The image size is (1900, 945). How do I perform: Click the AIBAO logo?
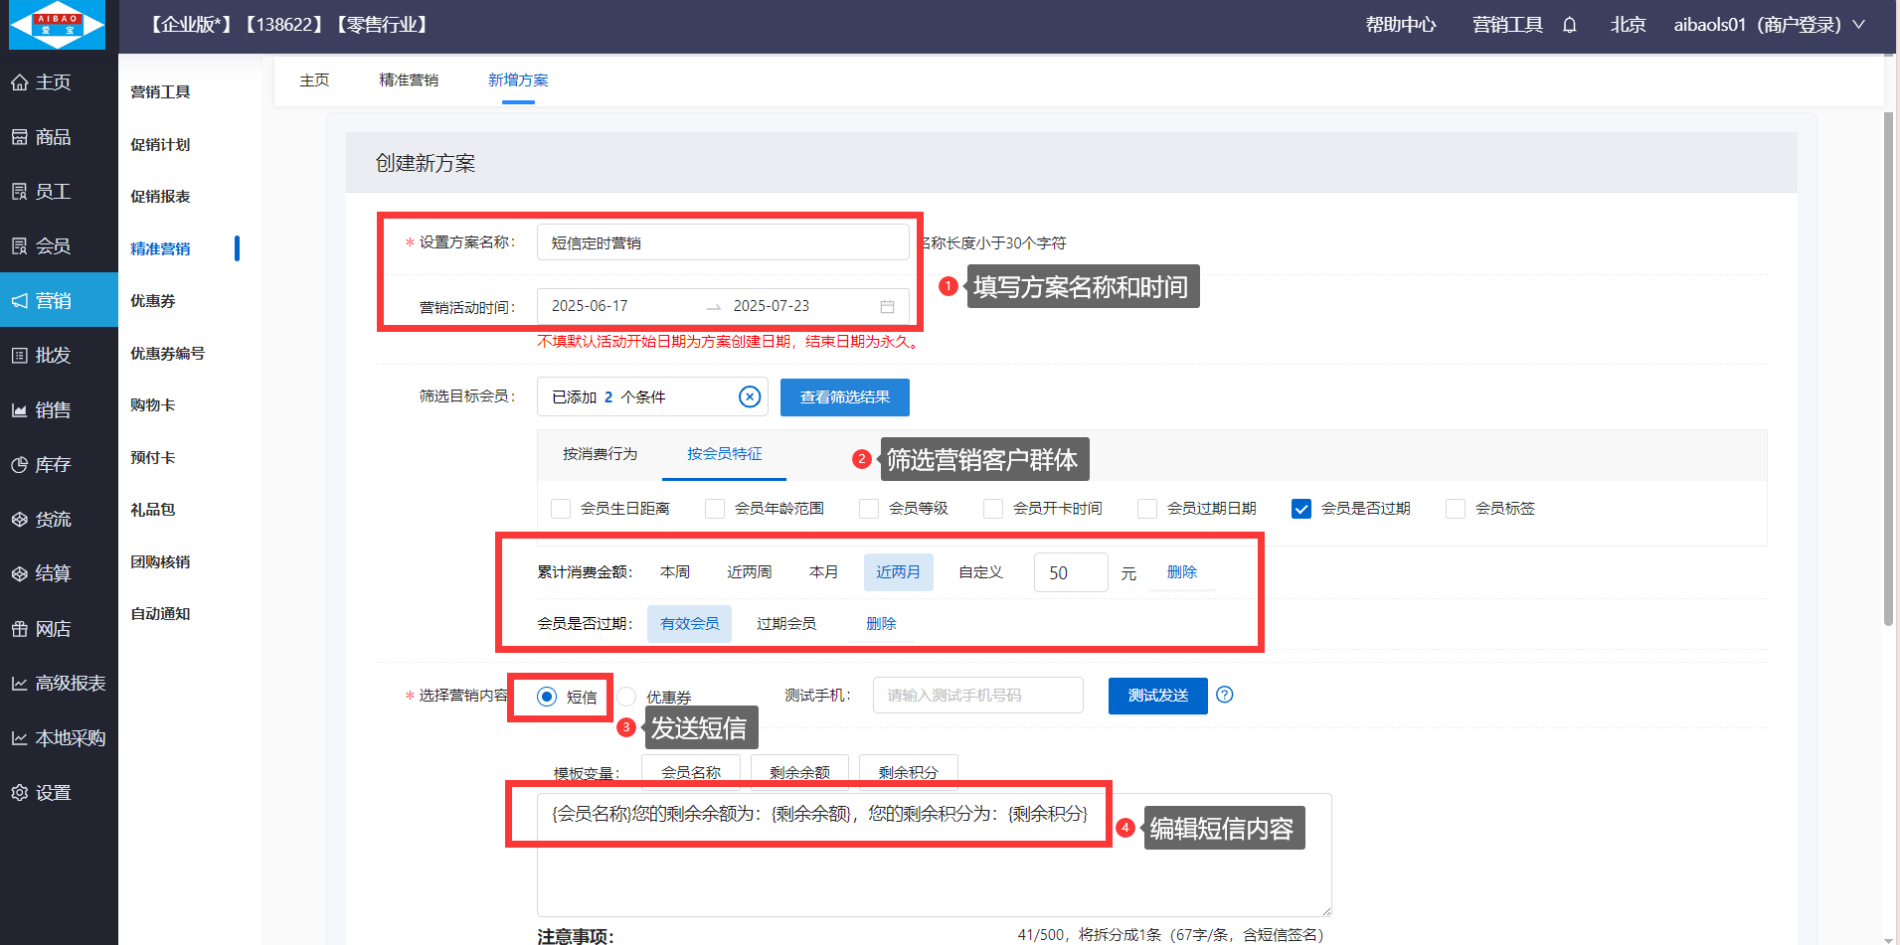(57, 25)
